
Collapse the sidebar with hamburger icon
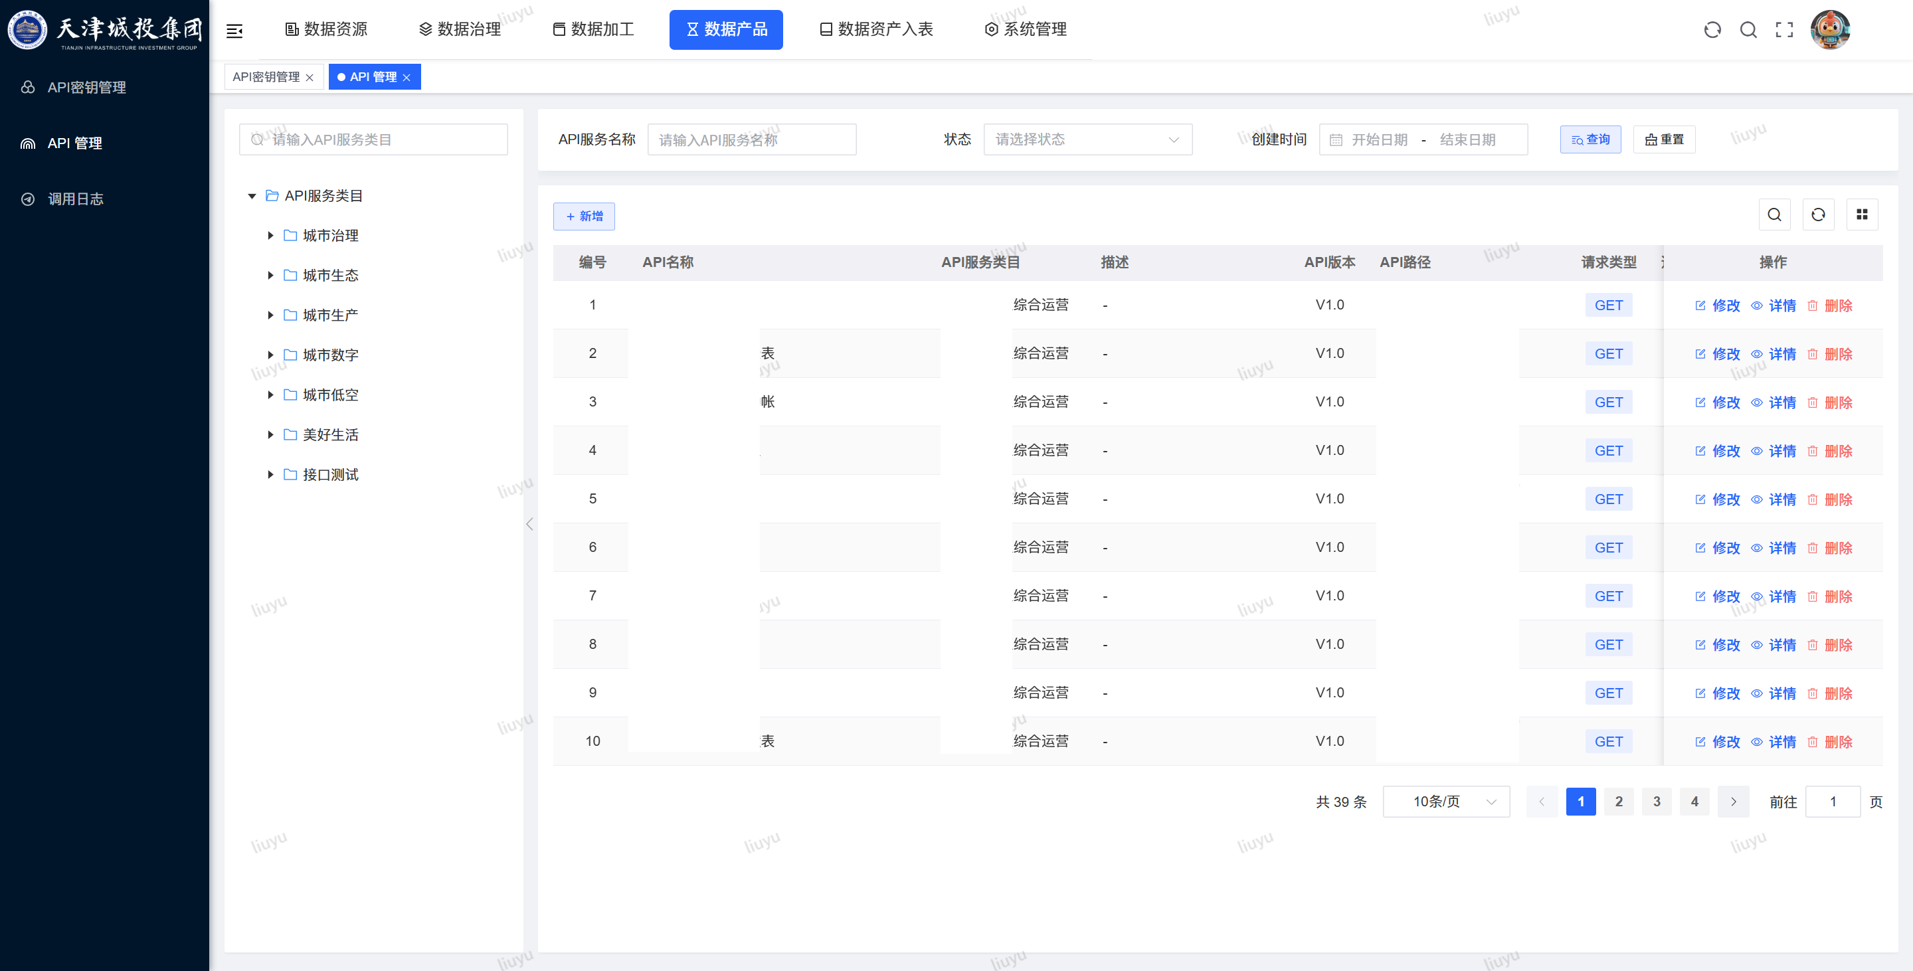point(234,31)
